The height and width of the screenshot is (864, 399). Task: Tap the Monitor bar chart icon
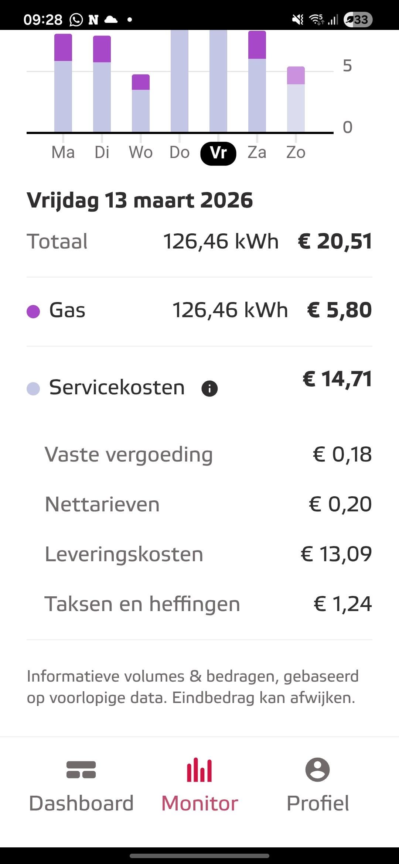pyautogui.click(x=199, y=770)
